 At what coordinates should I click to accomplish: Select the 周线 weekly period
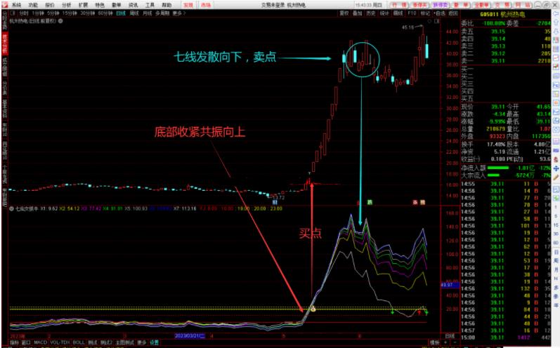coord(134,13)
